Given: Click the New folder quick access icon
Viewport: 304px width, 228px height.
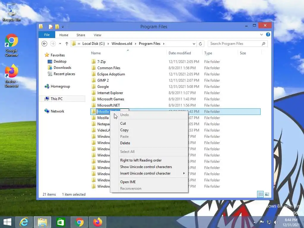Looking at the screenshot, I should (x=57, y=27).
